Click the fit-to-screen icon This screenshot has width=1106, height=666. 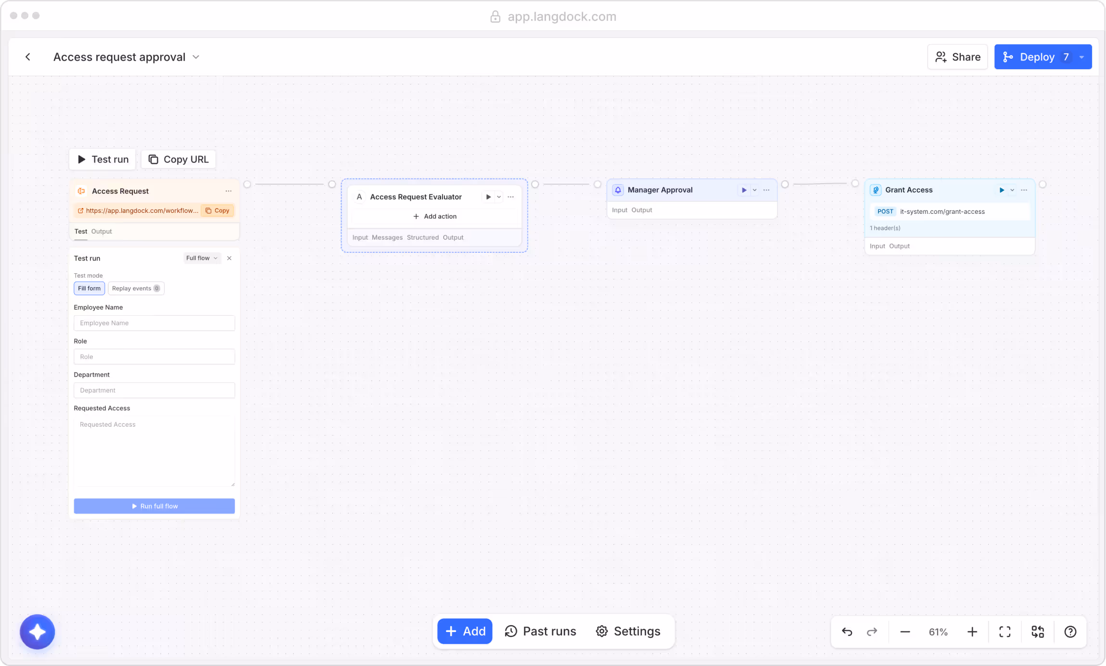(x=1004, y=632)
